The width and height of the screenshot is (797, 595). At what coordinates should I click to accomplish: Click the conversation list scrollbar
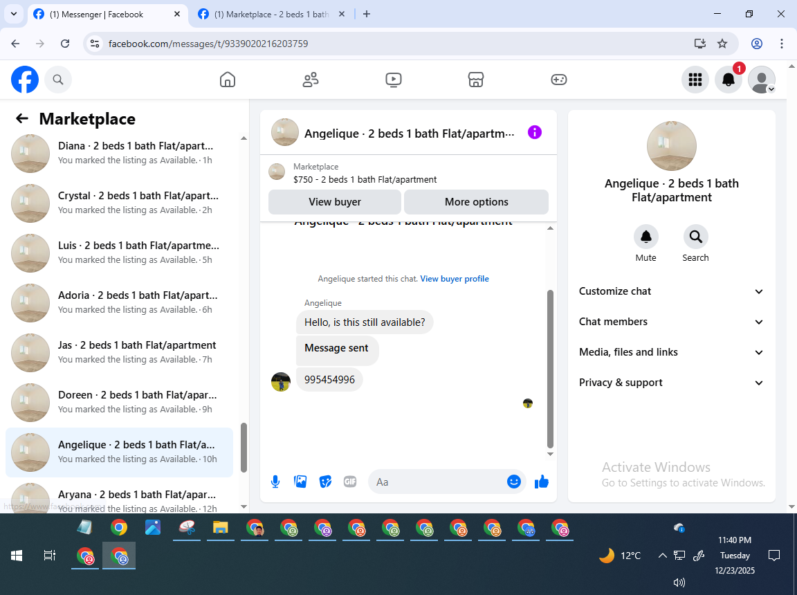[244, 447]
